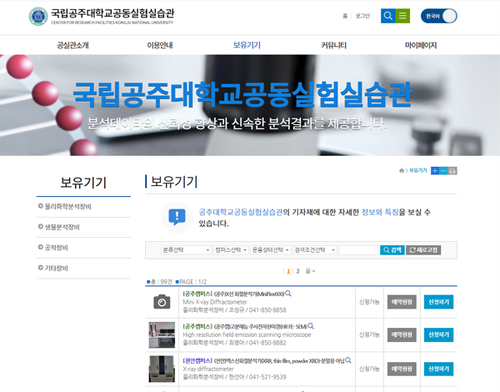Image resolution: width=500 pixels, height=392 pixels.
Task: Select the 보유기기 main menu item
Action: [247, 45]
